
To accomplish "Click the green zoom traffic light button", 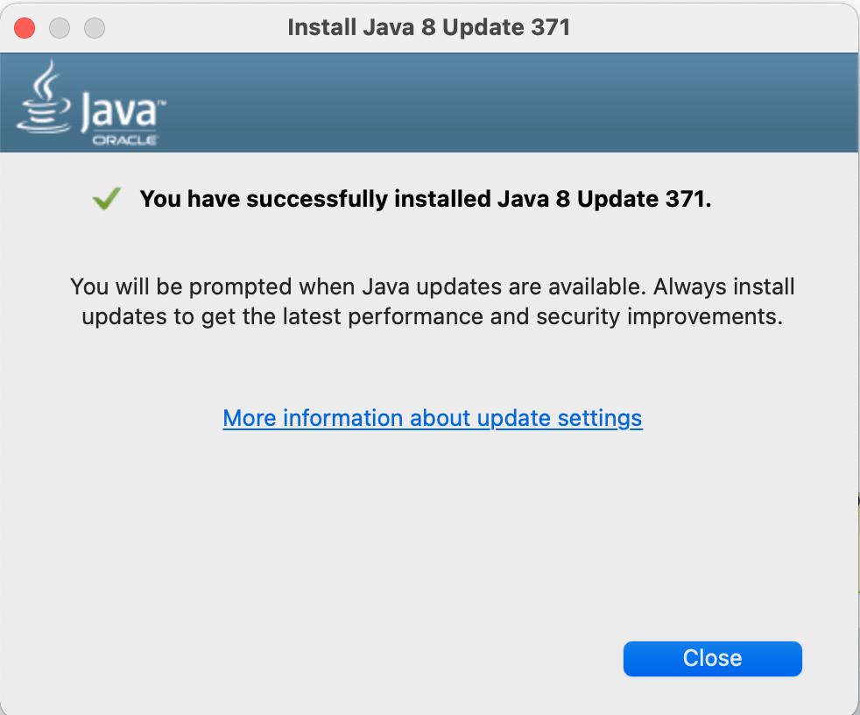I will click(x=94, y=27).
